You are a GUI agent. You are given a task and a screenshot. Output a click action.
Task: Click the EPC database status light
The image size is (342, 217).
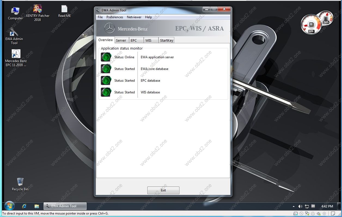point(106,81)
